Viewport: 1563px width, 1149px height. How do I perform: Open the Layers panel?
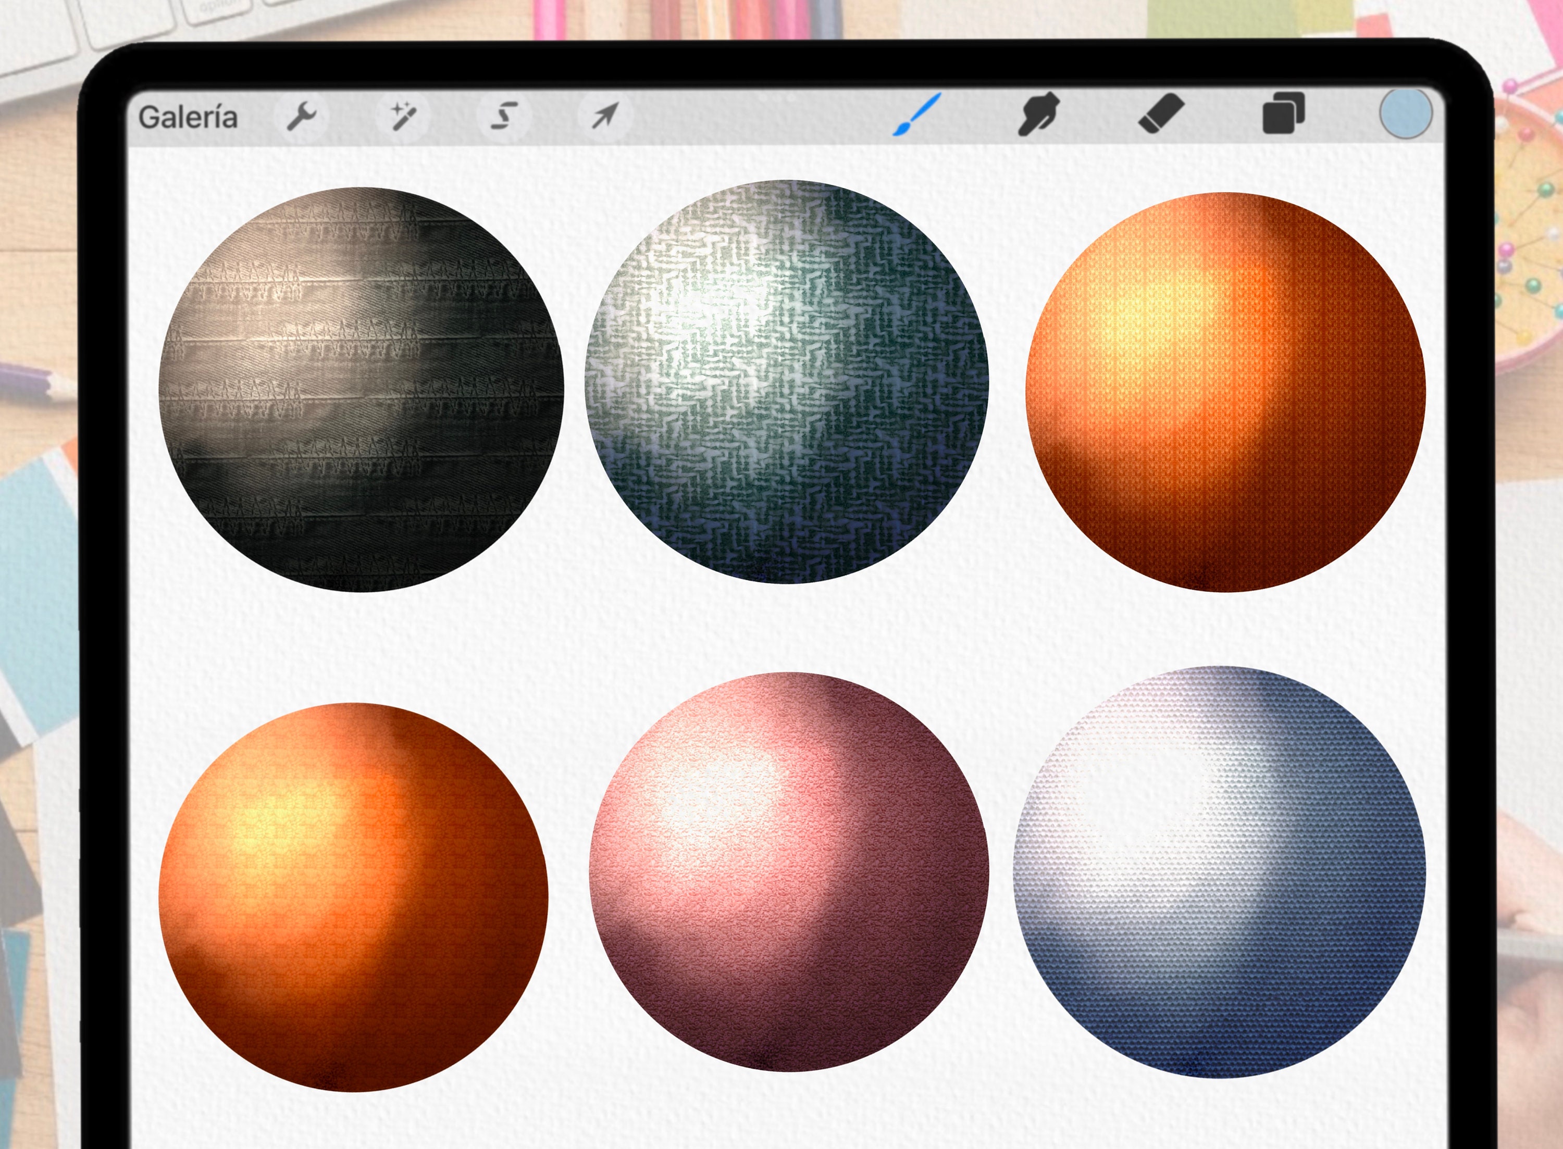coord(1283,114)
